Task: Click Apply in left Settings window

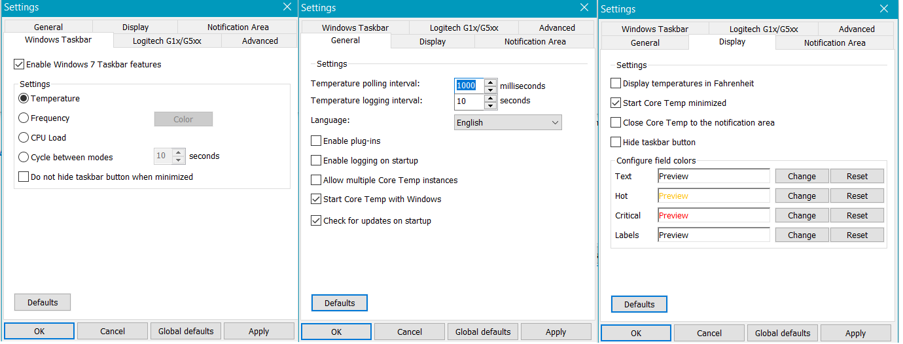Action: pos(259,331)
